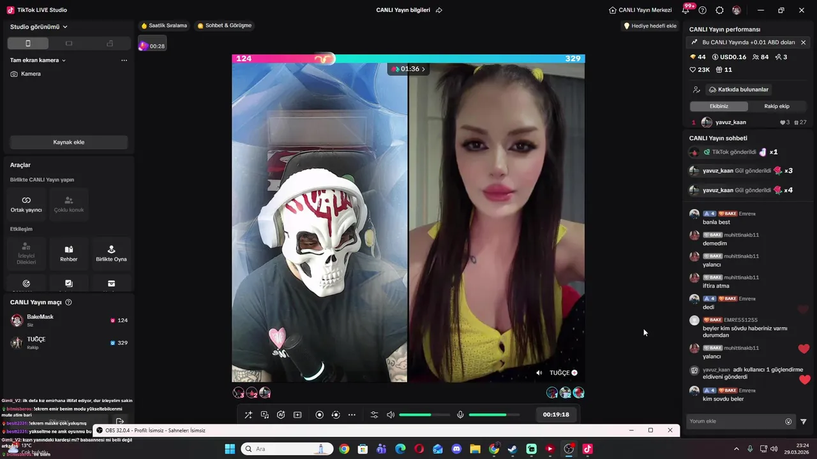The image size is (817, 459).
Task: Select the portrait phone layout
Action: click(27, 43)
